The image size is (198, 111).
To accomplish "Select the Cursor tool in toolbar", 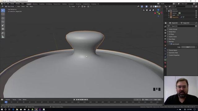I will [3, 14].
